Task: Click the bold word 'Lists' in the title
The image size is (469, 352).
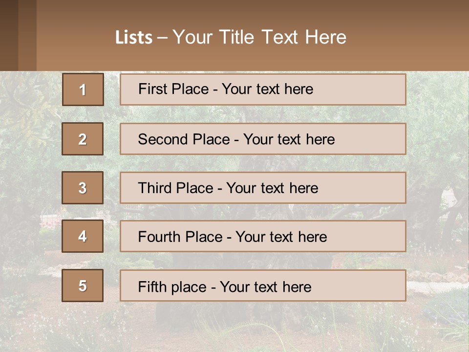Action: click(134, 38)
